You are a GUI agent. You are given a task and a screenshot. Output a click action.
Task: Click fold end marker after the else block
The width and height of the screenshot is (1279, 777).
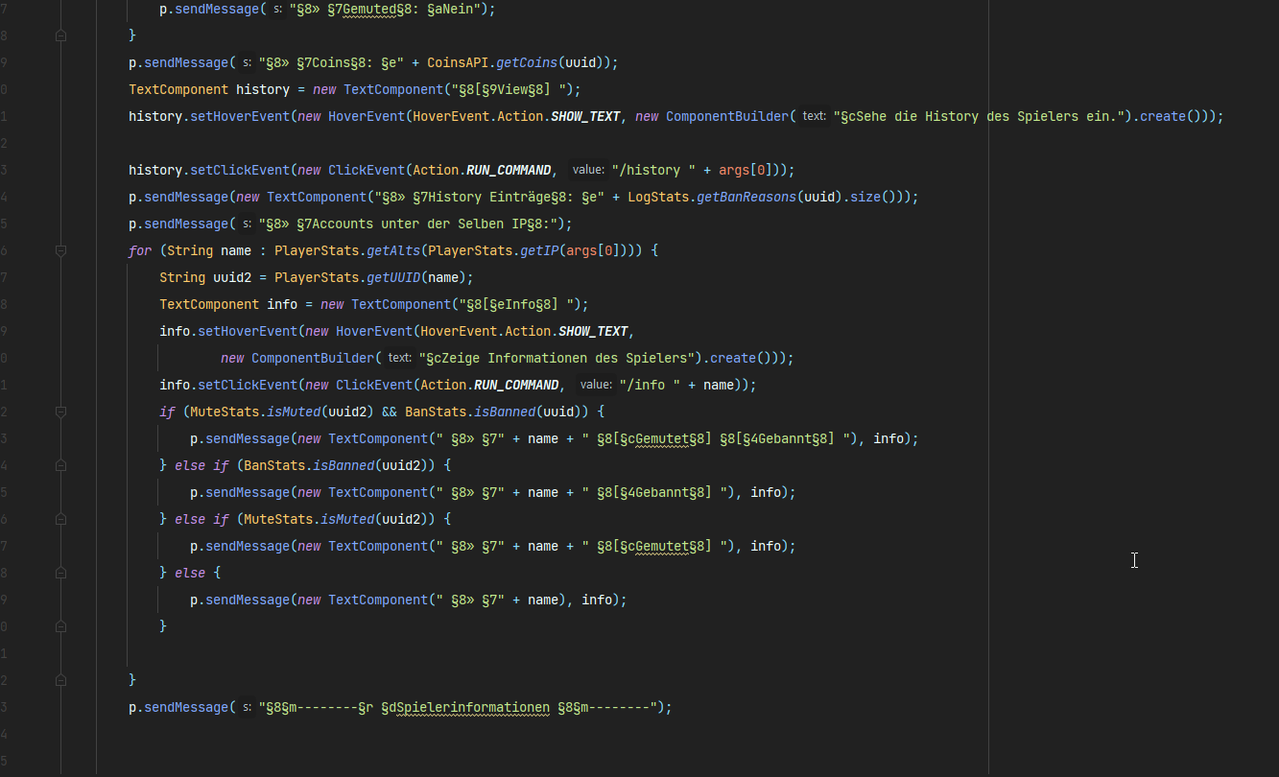(x=61, y=626)
